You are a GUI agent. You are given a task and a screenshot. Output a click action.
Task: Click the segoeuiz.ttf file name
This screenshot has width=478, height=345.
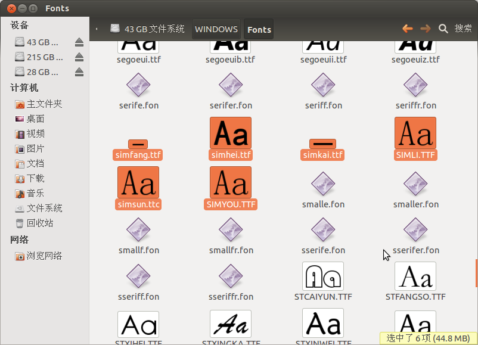click(416, 59)
